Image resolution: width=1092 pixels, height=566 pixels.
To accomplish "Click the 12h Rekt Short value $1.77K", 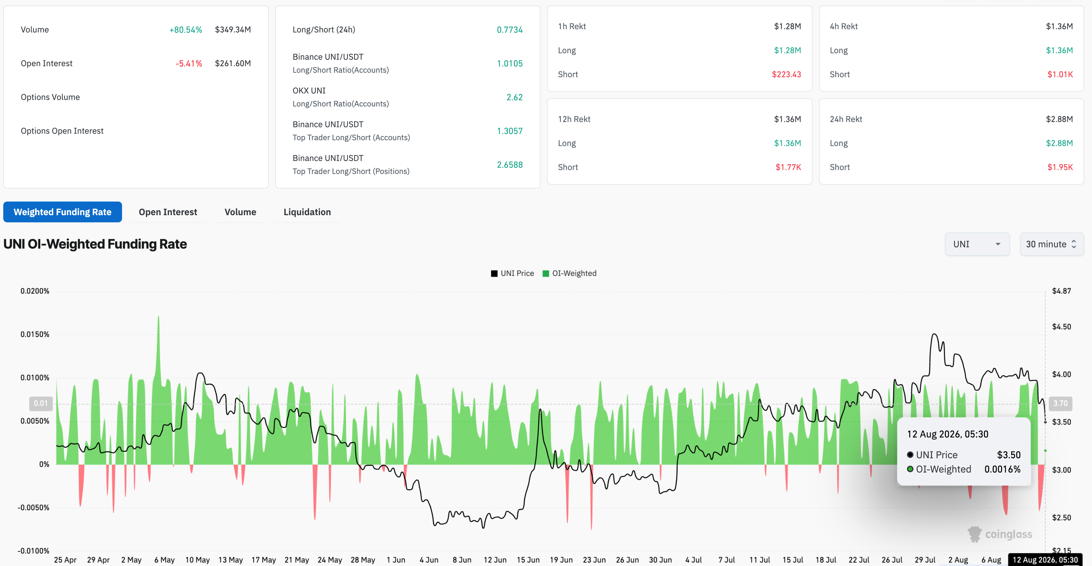I will (788, 167).
